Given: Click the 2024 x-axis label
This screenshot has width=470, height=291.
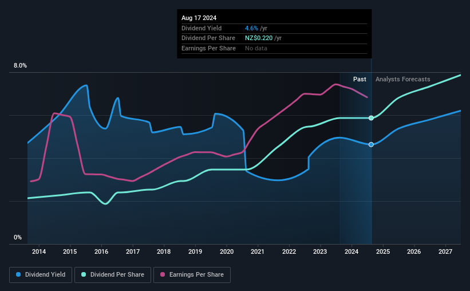Looking at the screenshot, I should pos(351,251).
